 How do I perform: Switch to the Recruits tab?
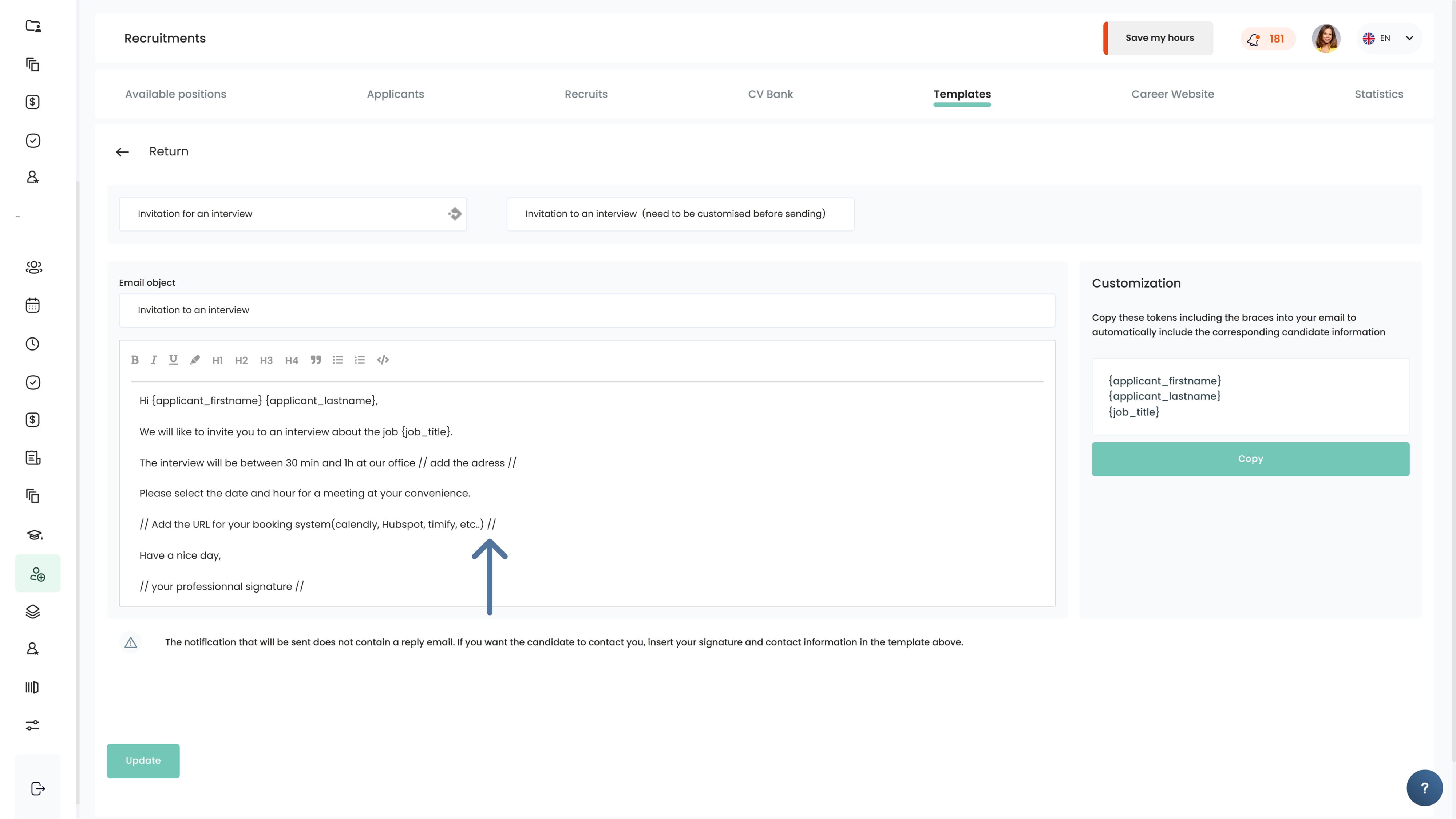pos(586,94)
